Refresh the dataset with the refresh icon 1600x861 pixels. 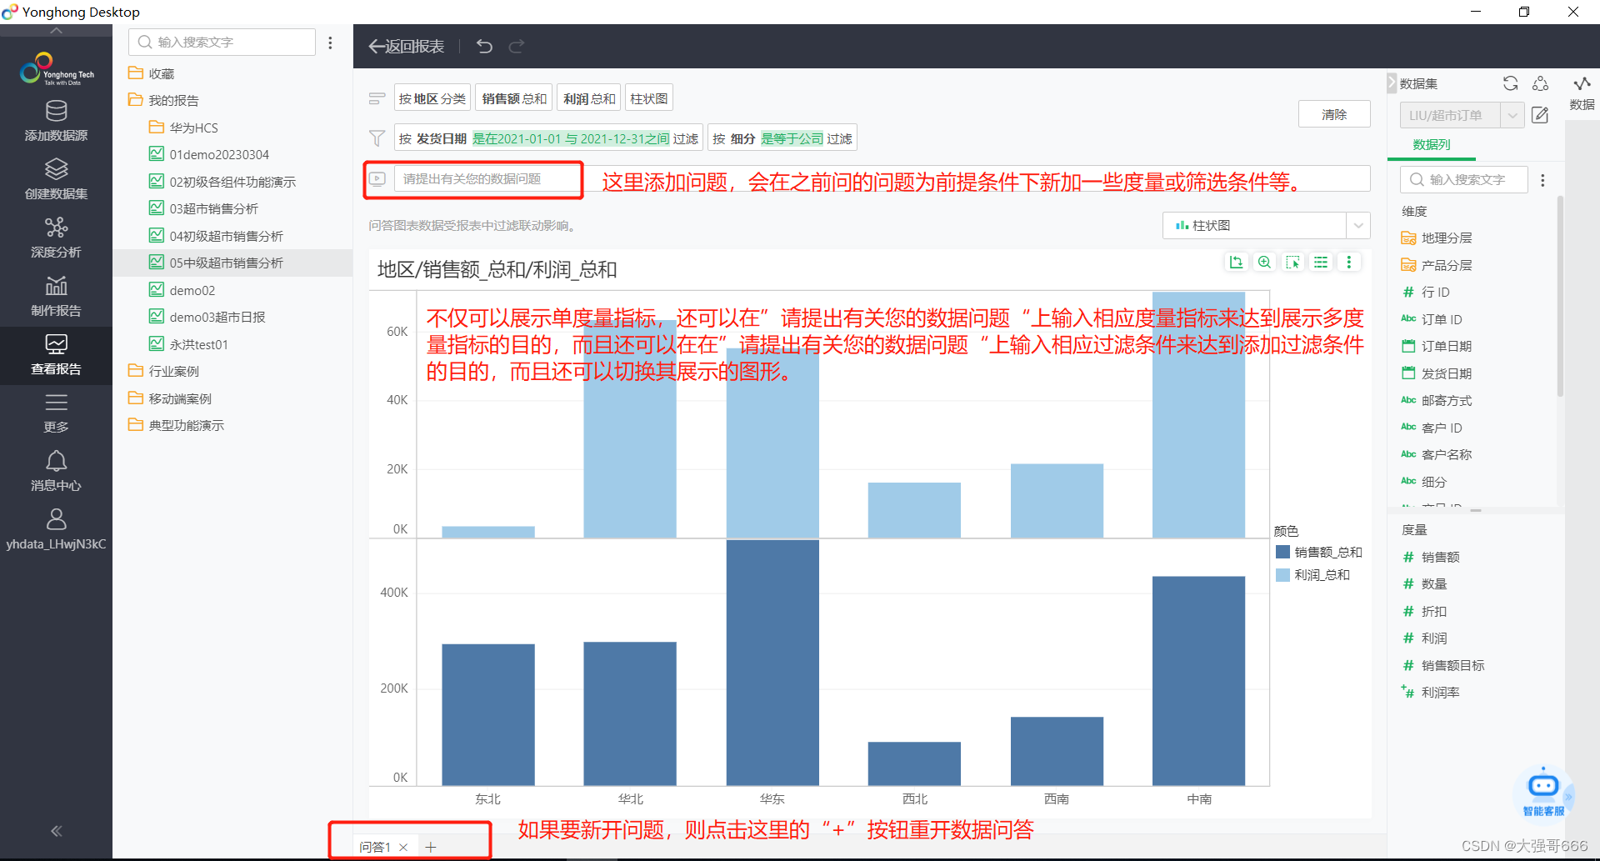[1510, 83]
